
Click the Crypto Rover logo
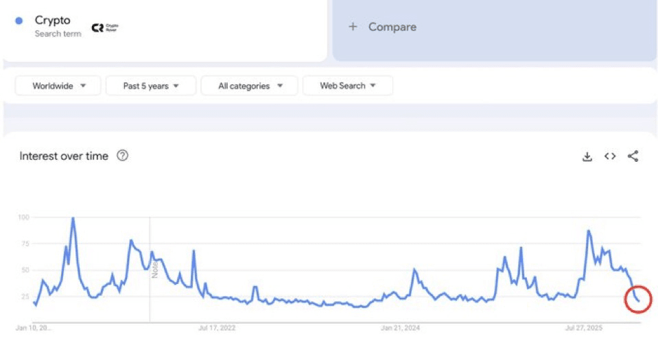pyautogui.click(x=106, y=27)
